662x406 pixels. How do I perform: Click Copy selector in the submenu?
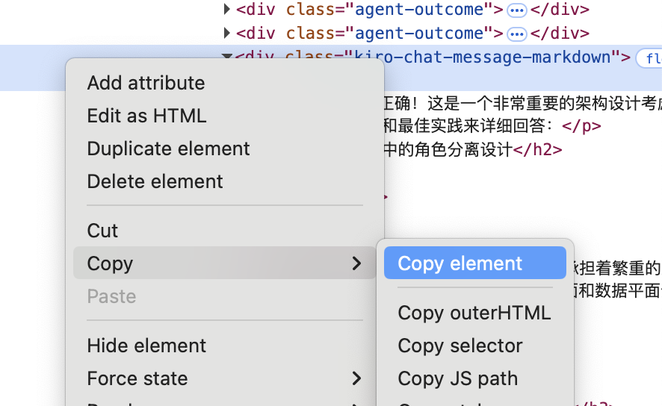(x=460, y=346)
